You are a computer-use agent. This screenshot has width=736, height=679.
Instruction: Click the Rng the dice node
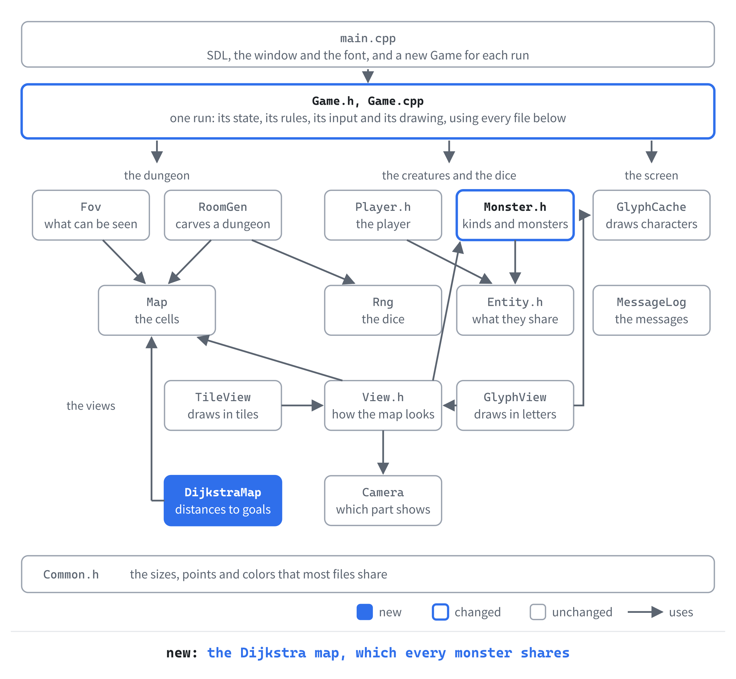click(383, 310)
